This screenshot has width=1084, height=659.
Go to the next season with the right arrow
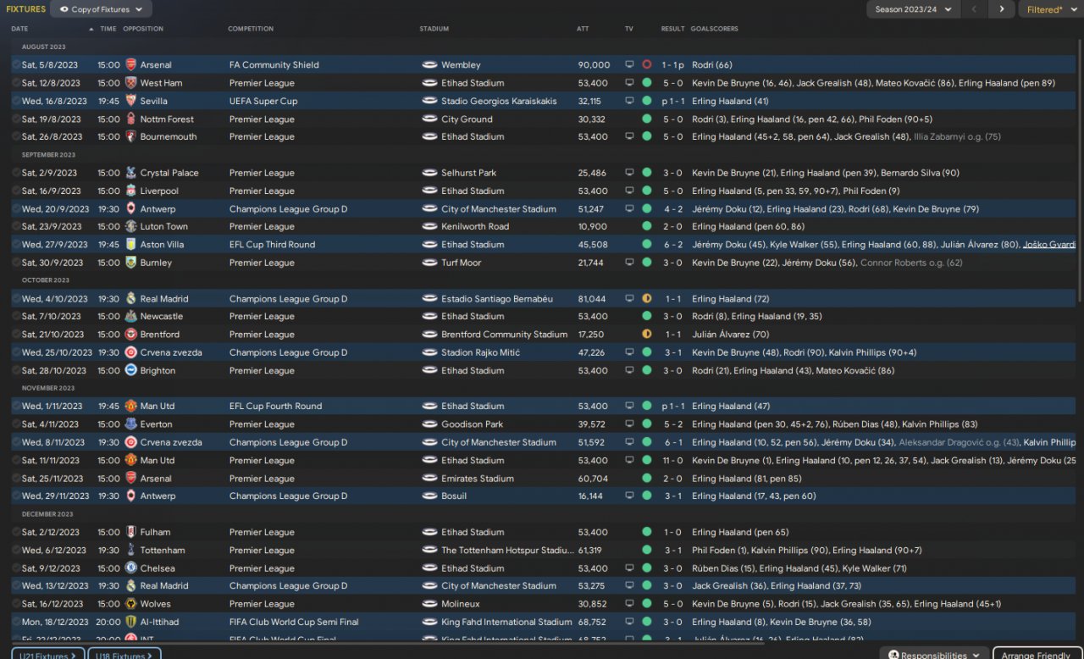pyautogui.click(x=1002, y=9)
